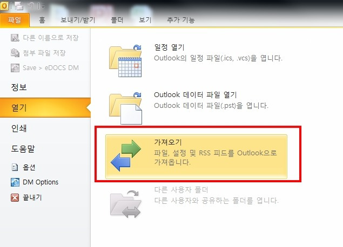Open the 추가 기능 tab

pyautogui.click(x=181, y=20)
